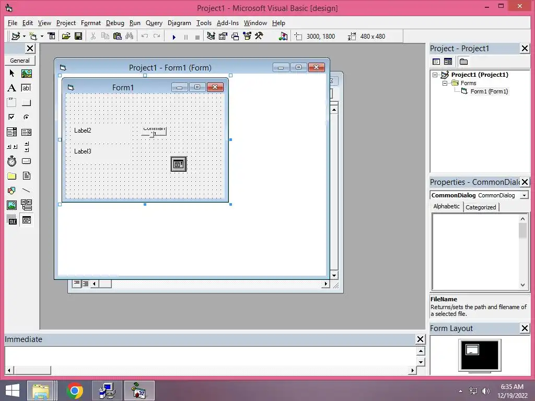Select the Label control (A icon)
The image size is (535, 401).
(11, 88)
